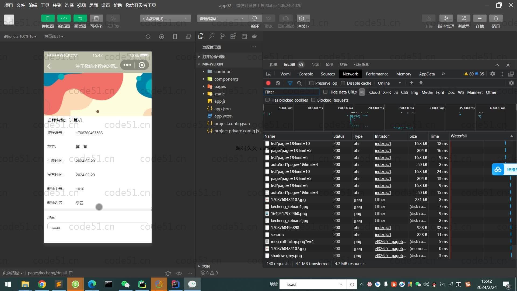This screenshot has height=291, width=517.
Task: Tick Hide data URLs checkbox
Action: tap(325, 92)
